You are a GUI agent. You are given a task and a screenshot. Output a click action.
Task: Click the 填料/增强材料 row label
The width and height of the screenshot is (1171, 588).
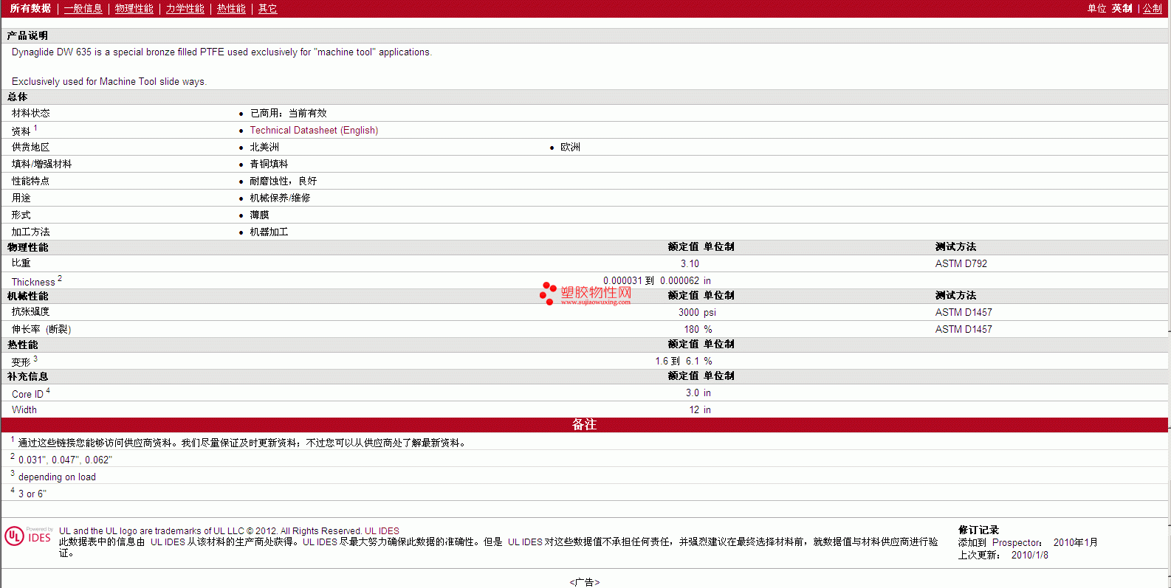(42, 164)
